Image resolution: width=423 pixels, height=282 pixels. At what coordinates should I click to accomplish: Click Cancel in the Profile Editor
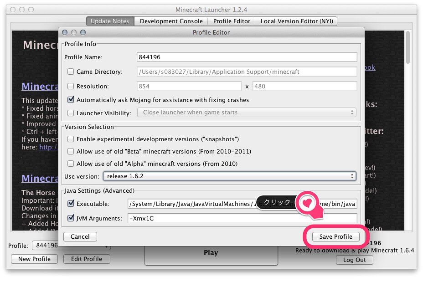pyautogui.click(x=80, y=237)
